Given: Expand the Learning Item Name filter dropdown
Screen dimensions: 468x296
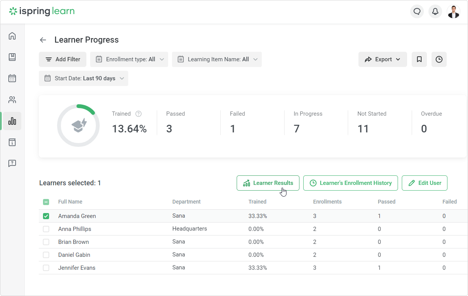Looking at the screenshot, I should [217, 59].
